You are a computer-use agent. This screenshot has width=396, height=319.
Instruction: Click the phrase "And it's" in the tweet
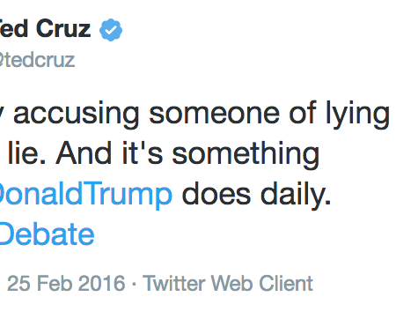(109, 153)
